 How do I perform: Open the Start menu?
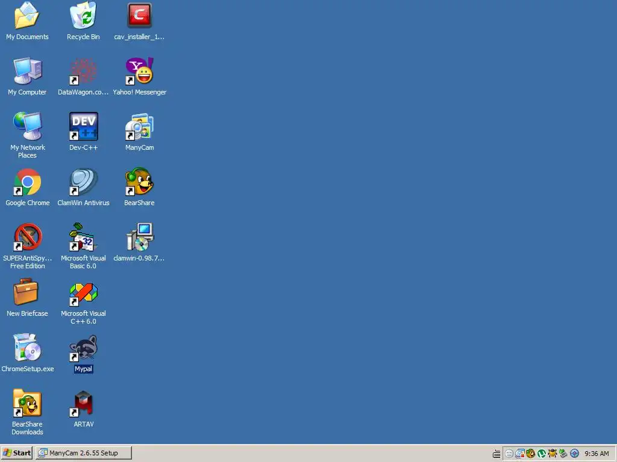tap(16, 453)
